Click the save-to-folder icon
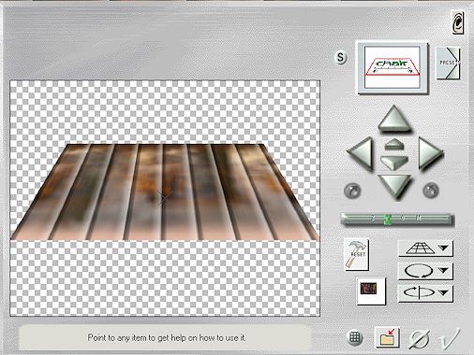 [387, 337]
